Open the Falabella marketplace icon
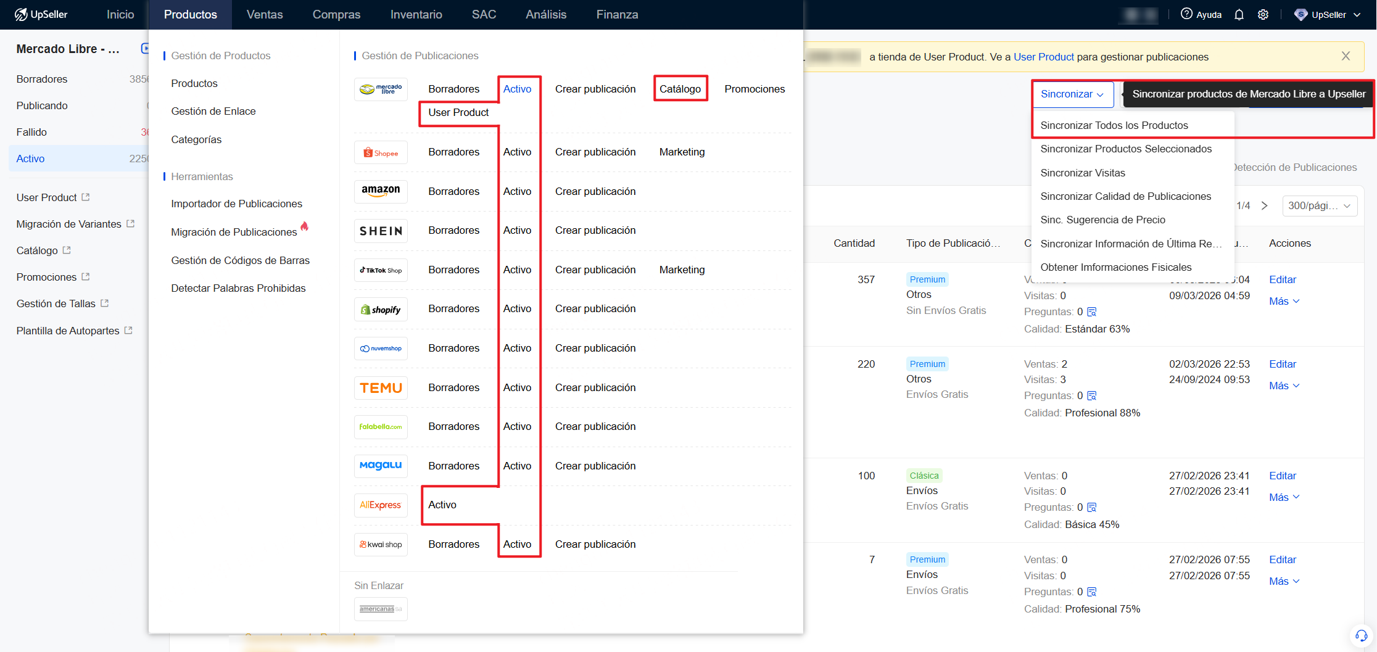 pyautogui.click(x=381, y=426)
